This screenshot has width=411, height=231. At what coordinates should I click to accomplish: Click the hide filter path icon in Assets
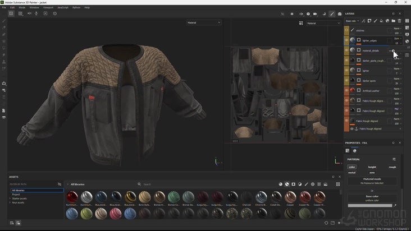pyautogui.click(x=60, y=184)
